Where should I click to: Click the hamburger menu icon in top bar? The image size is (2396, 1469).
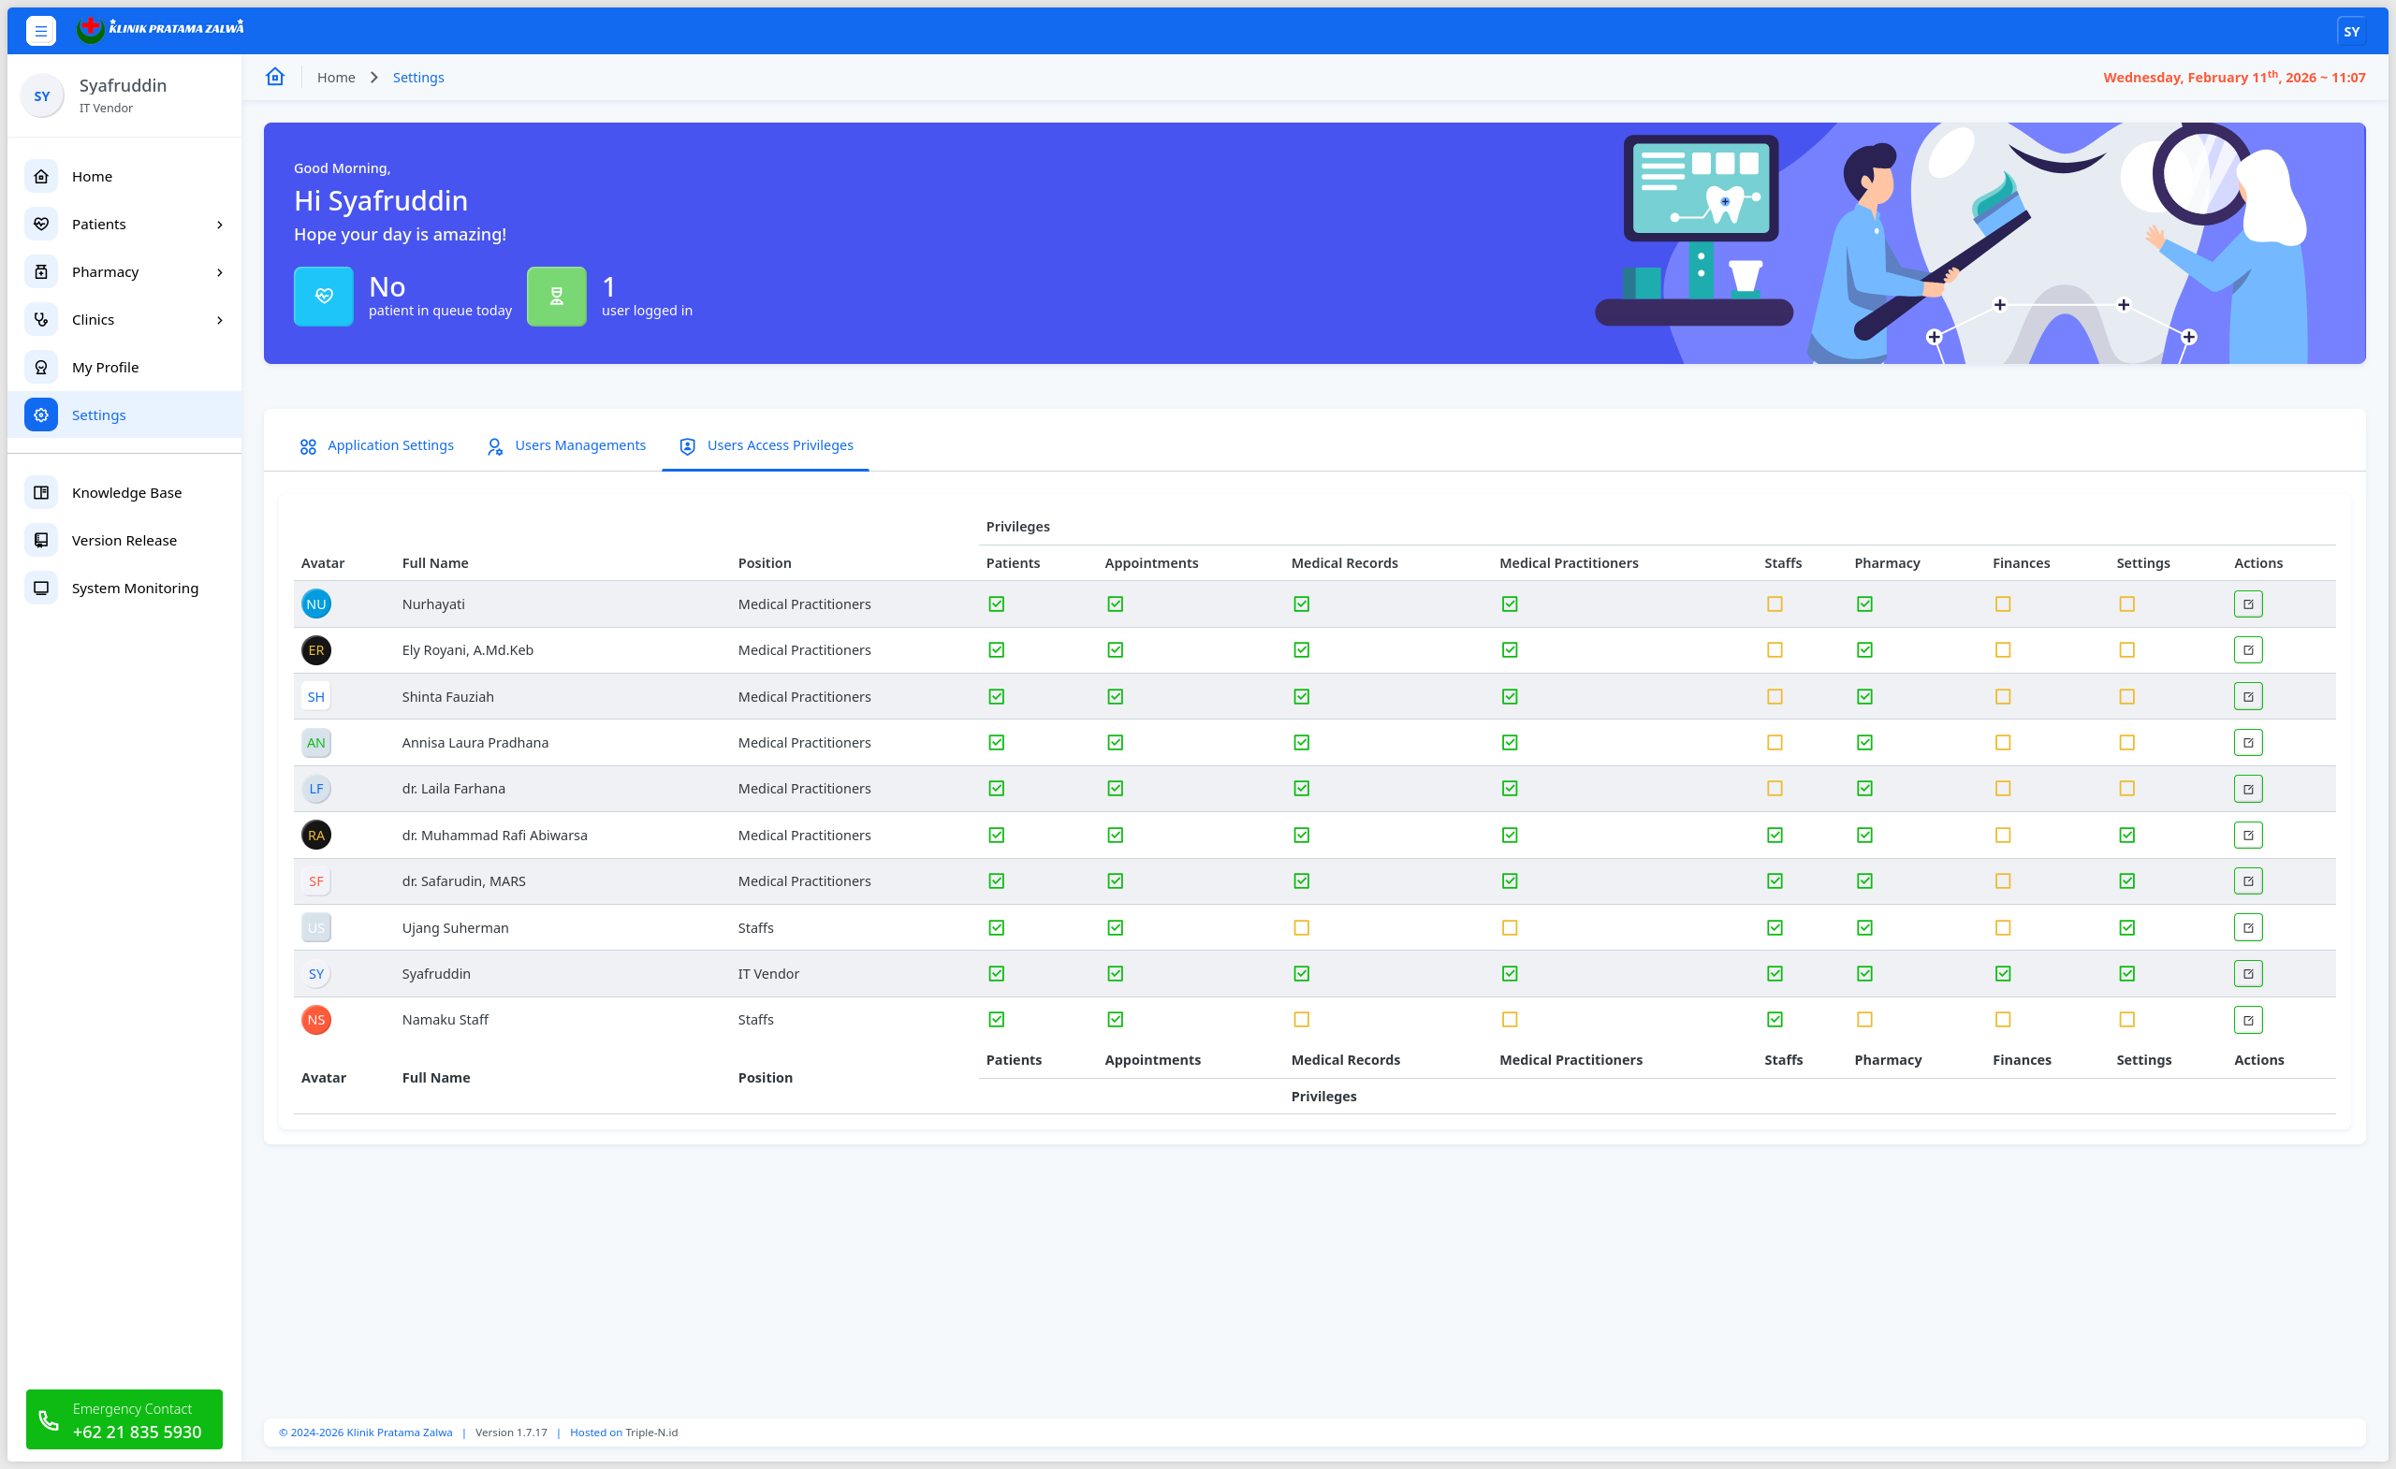click(40, 31)
